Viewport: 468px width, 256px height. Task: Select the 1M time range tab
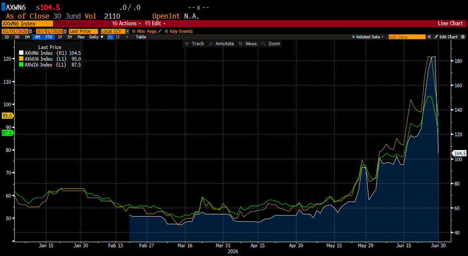pos(27,37)
